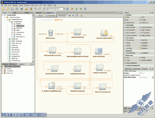Click the Find magnifier toolbar icon
Image resolution: width=155 pixels, height=118 pixels.
(x=44, y=9)
